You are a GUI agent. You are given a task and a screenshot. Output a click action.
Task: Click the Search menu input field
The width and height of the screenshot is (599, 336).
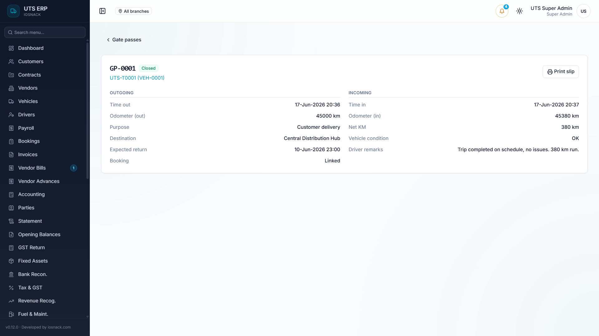pyautogui.click(x=45, y=32)
